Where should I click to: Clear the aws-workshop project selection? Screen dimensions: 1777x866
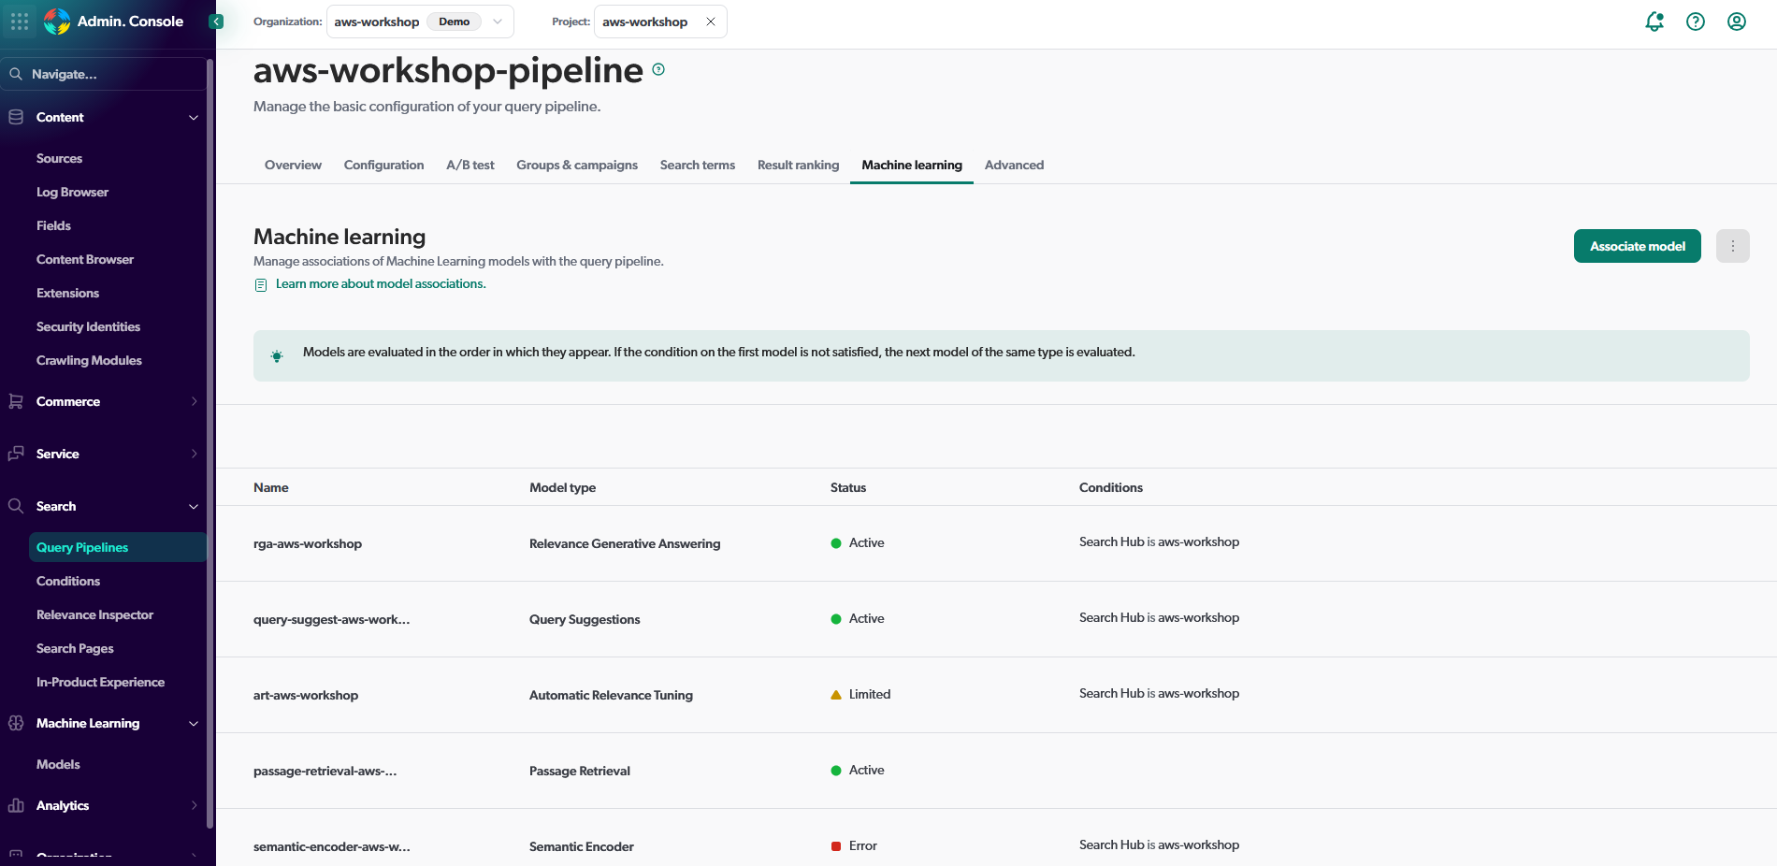pos(710,21)
